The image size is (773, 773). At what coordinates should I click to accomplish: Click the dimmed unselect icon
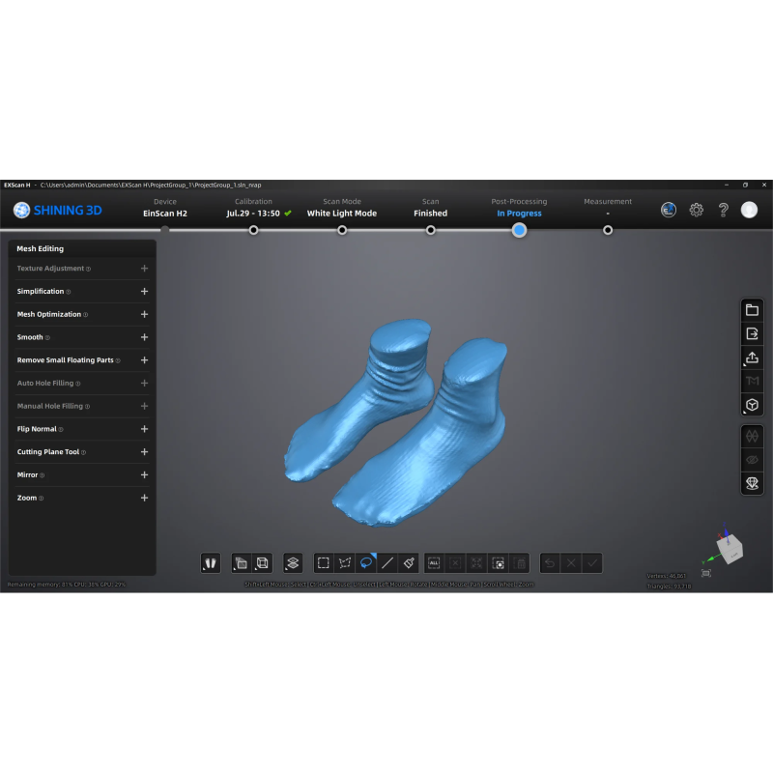[455, 563]
